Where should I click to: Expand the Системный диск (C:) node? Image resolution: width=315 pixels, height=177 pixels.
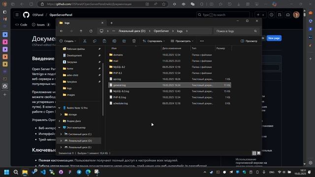coord(61,134)
